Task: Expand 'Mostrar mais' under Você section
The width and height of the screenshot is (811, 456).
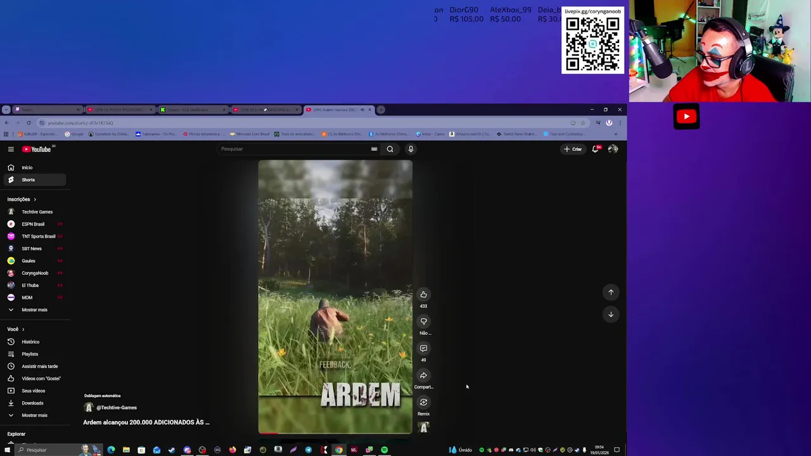Action: tap(35, 415)
